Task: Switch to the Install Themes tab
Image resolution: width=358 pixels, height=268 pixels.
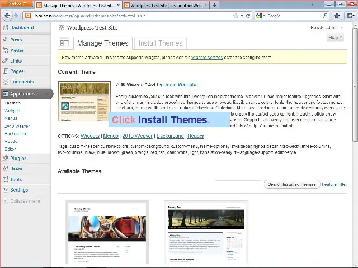Action: coord(161,43)
